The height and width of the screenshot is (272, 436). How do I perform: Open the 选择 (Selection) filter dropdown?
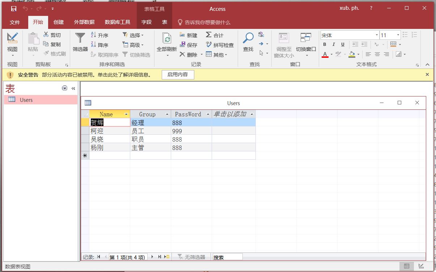[x=133, y=35]
